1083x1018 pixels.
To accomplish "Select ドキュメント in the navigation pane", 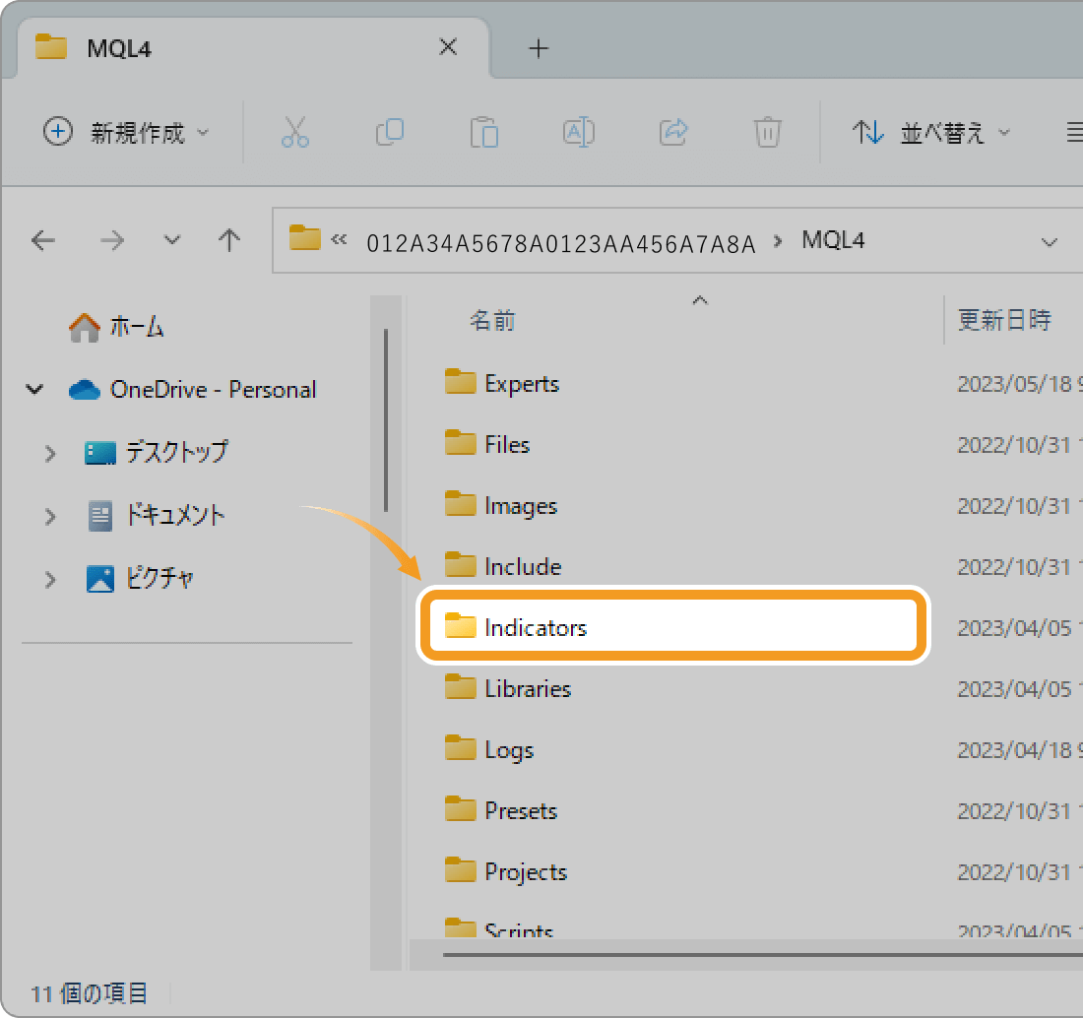I will [x=157, y=515].
